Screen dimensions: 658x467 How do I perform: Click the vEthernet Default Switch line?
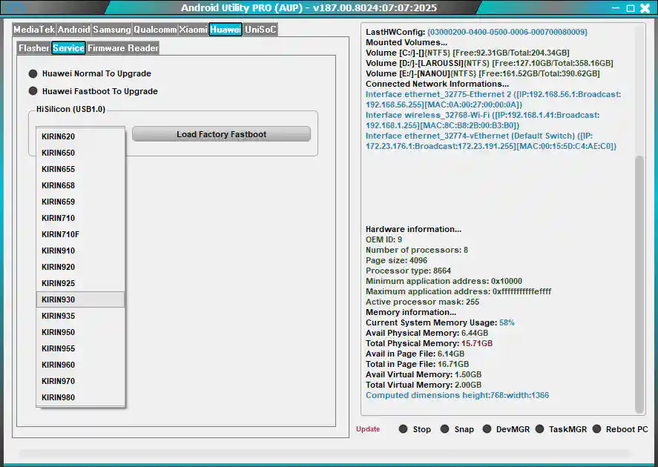click(x=491, y=142)
